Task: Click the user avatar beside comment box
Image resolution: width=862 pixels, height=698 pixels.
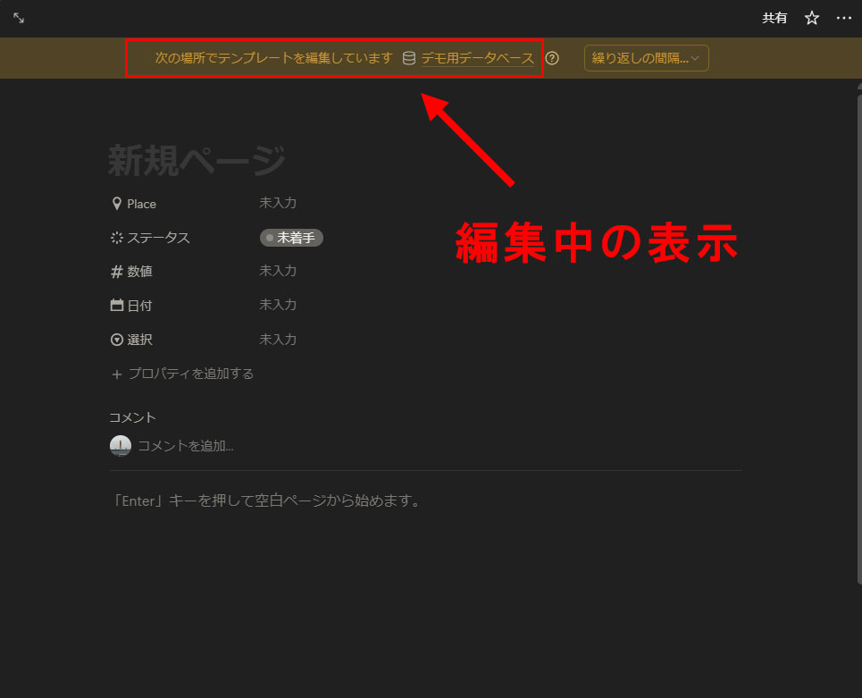Action: point(121,446)
